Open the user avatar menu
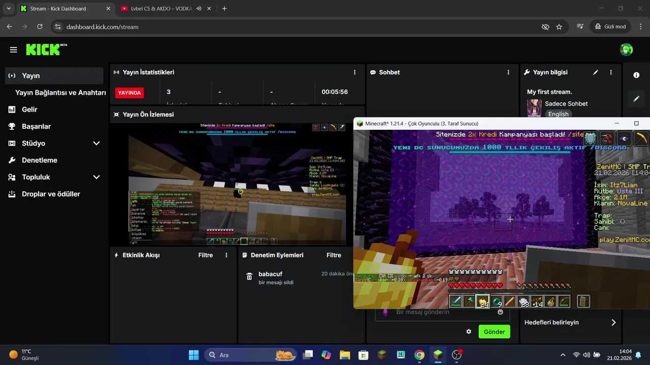This screenshot has height=365, width=650. (627, 50)
